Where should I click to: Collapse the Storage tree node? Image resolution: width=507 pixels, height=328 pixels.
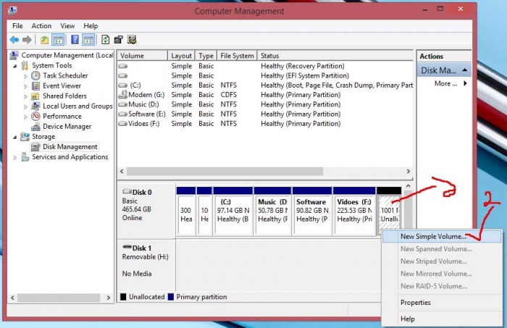click(15, 137)
